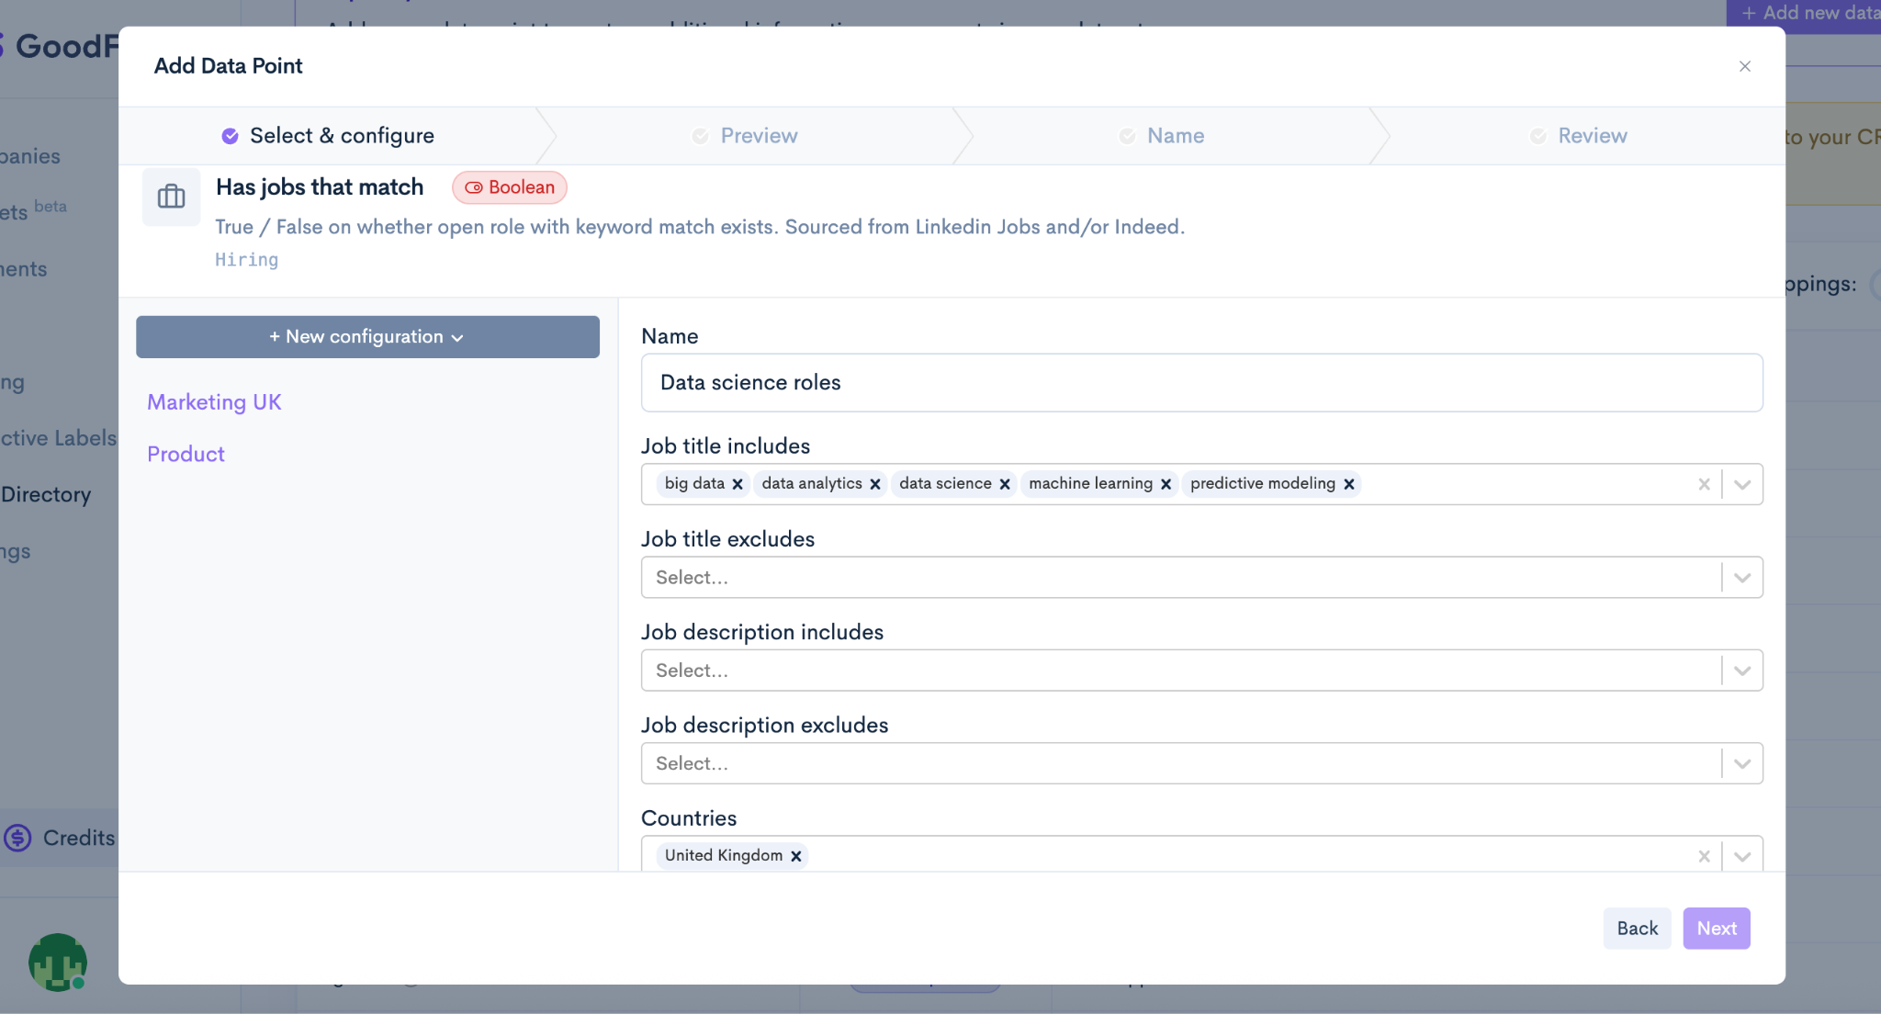Image resolution: width=1881 pixels, height=1014 pixels.
Task: Expand the Job title includes dropdown
Action: point(1742,484)
